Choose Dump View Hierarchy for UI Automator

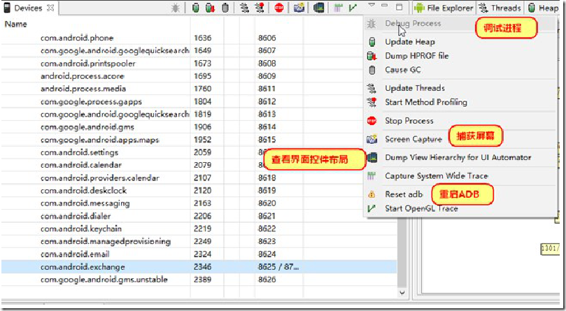[458, 157]
